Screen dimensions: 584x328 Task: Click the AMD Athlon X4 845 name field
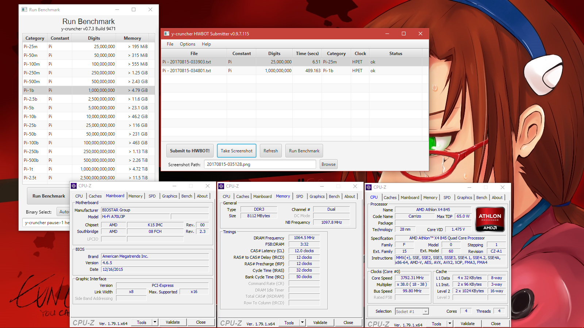(x=433, y=210)
